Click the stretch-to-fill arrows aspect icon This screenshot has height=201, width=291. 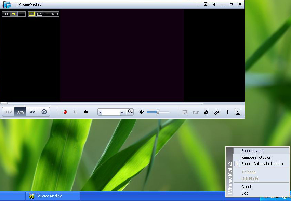[x=39, y=14]
